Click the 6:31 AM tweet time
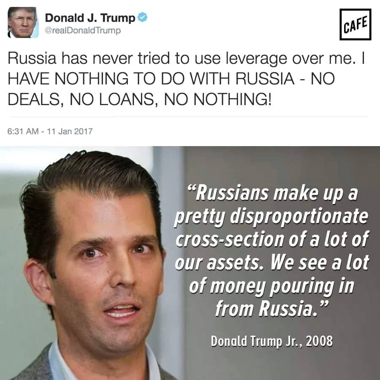380x380 pixels. pos(23,131)
